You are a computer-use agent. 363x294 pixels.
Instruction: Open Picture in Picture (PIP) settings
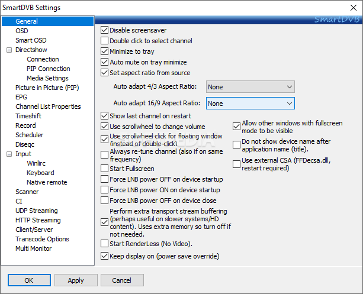click(x=47, y=88)
